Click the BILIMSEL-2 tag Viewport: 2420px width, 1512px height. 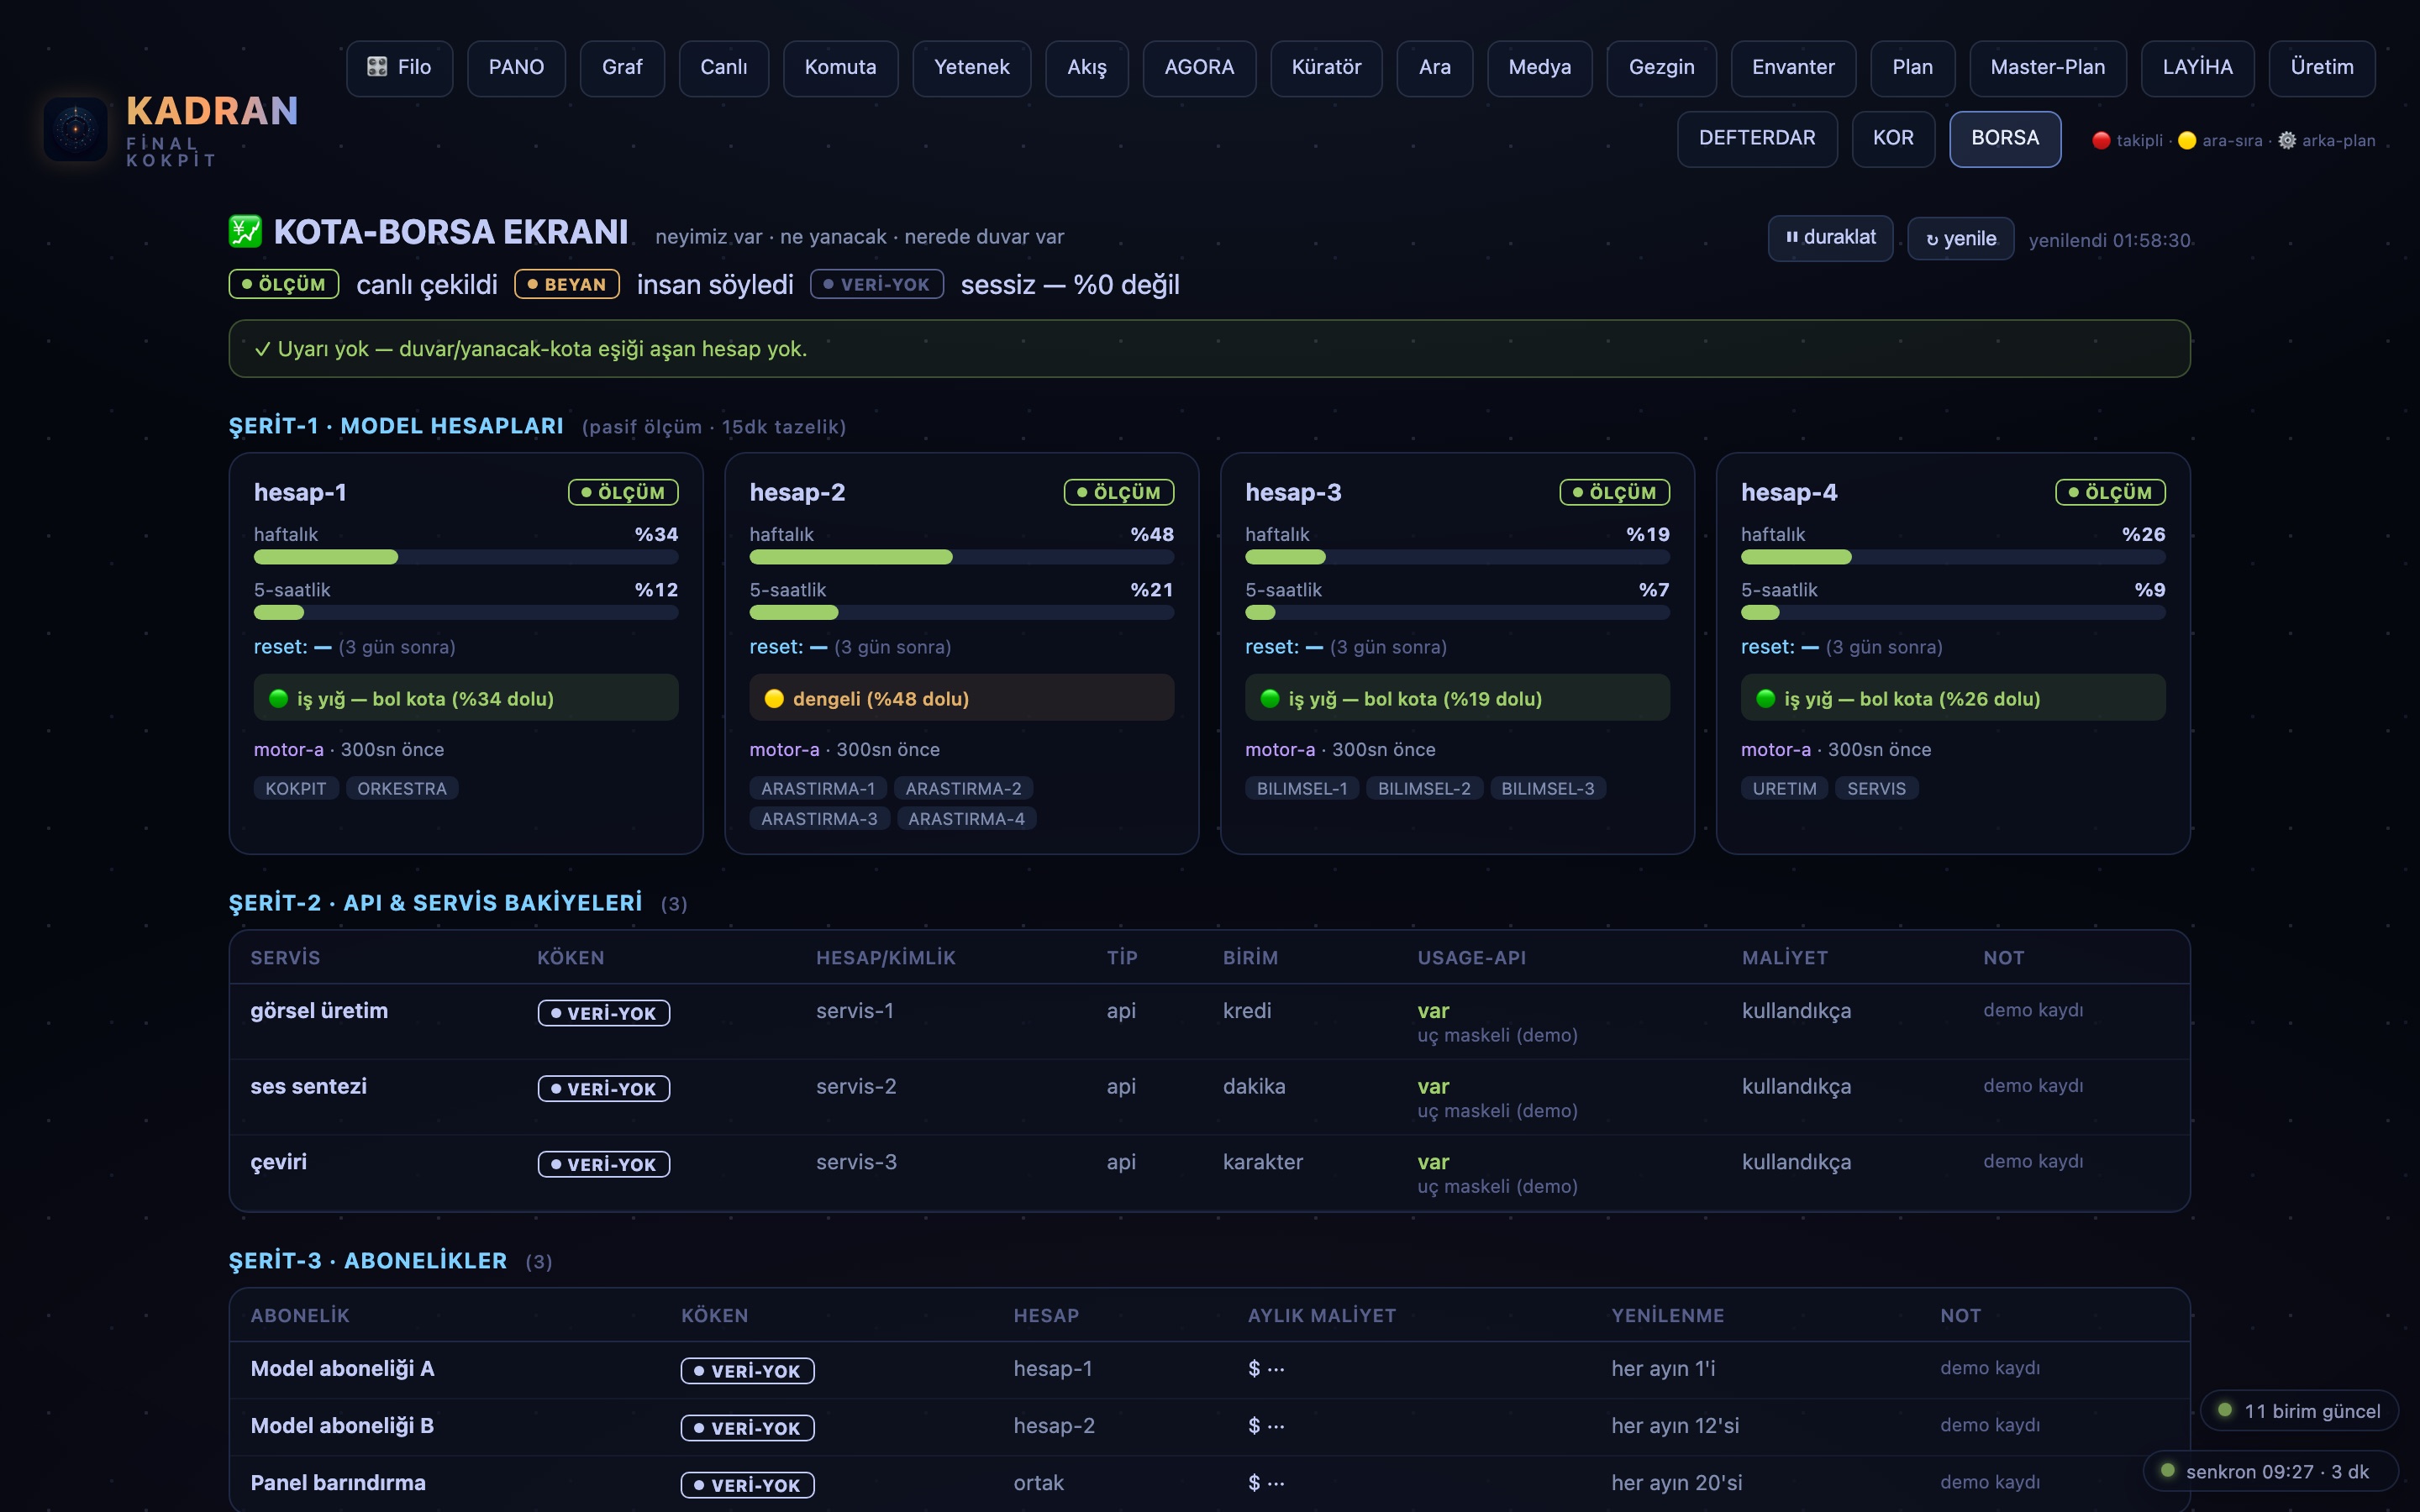tap(1424, 789)
